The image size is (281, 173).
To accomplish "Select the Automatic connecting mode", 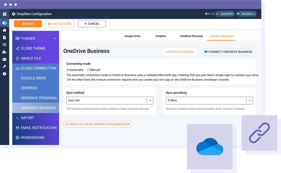I will coord(68,70).
